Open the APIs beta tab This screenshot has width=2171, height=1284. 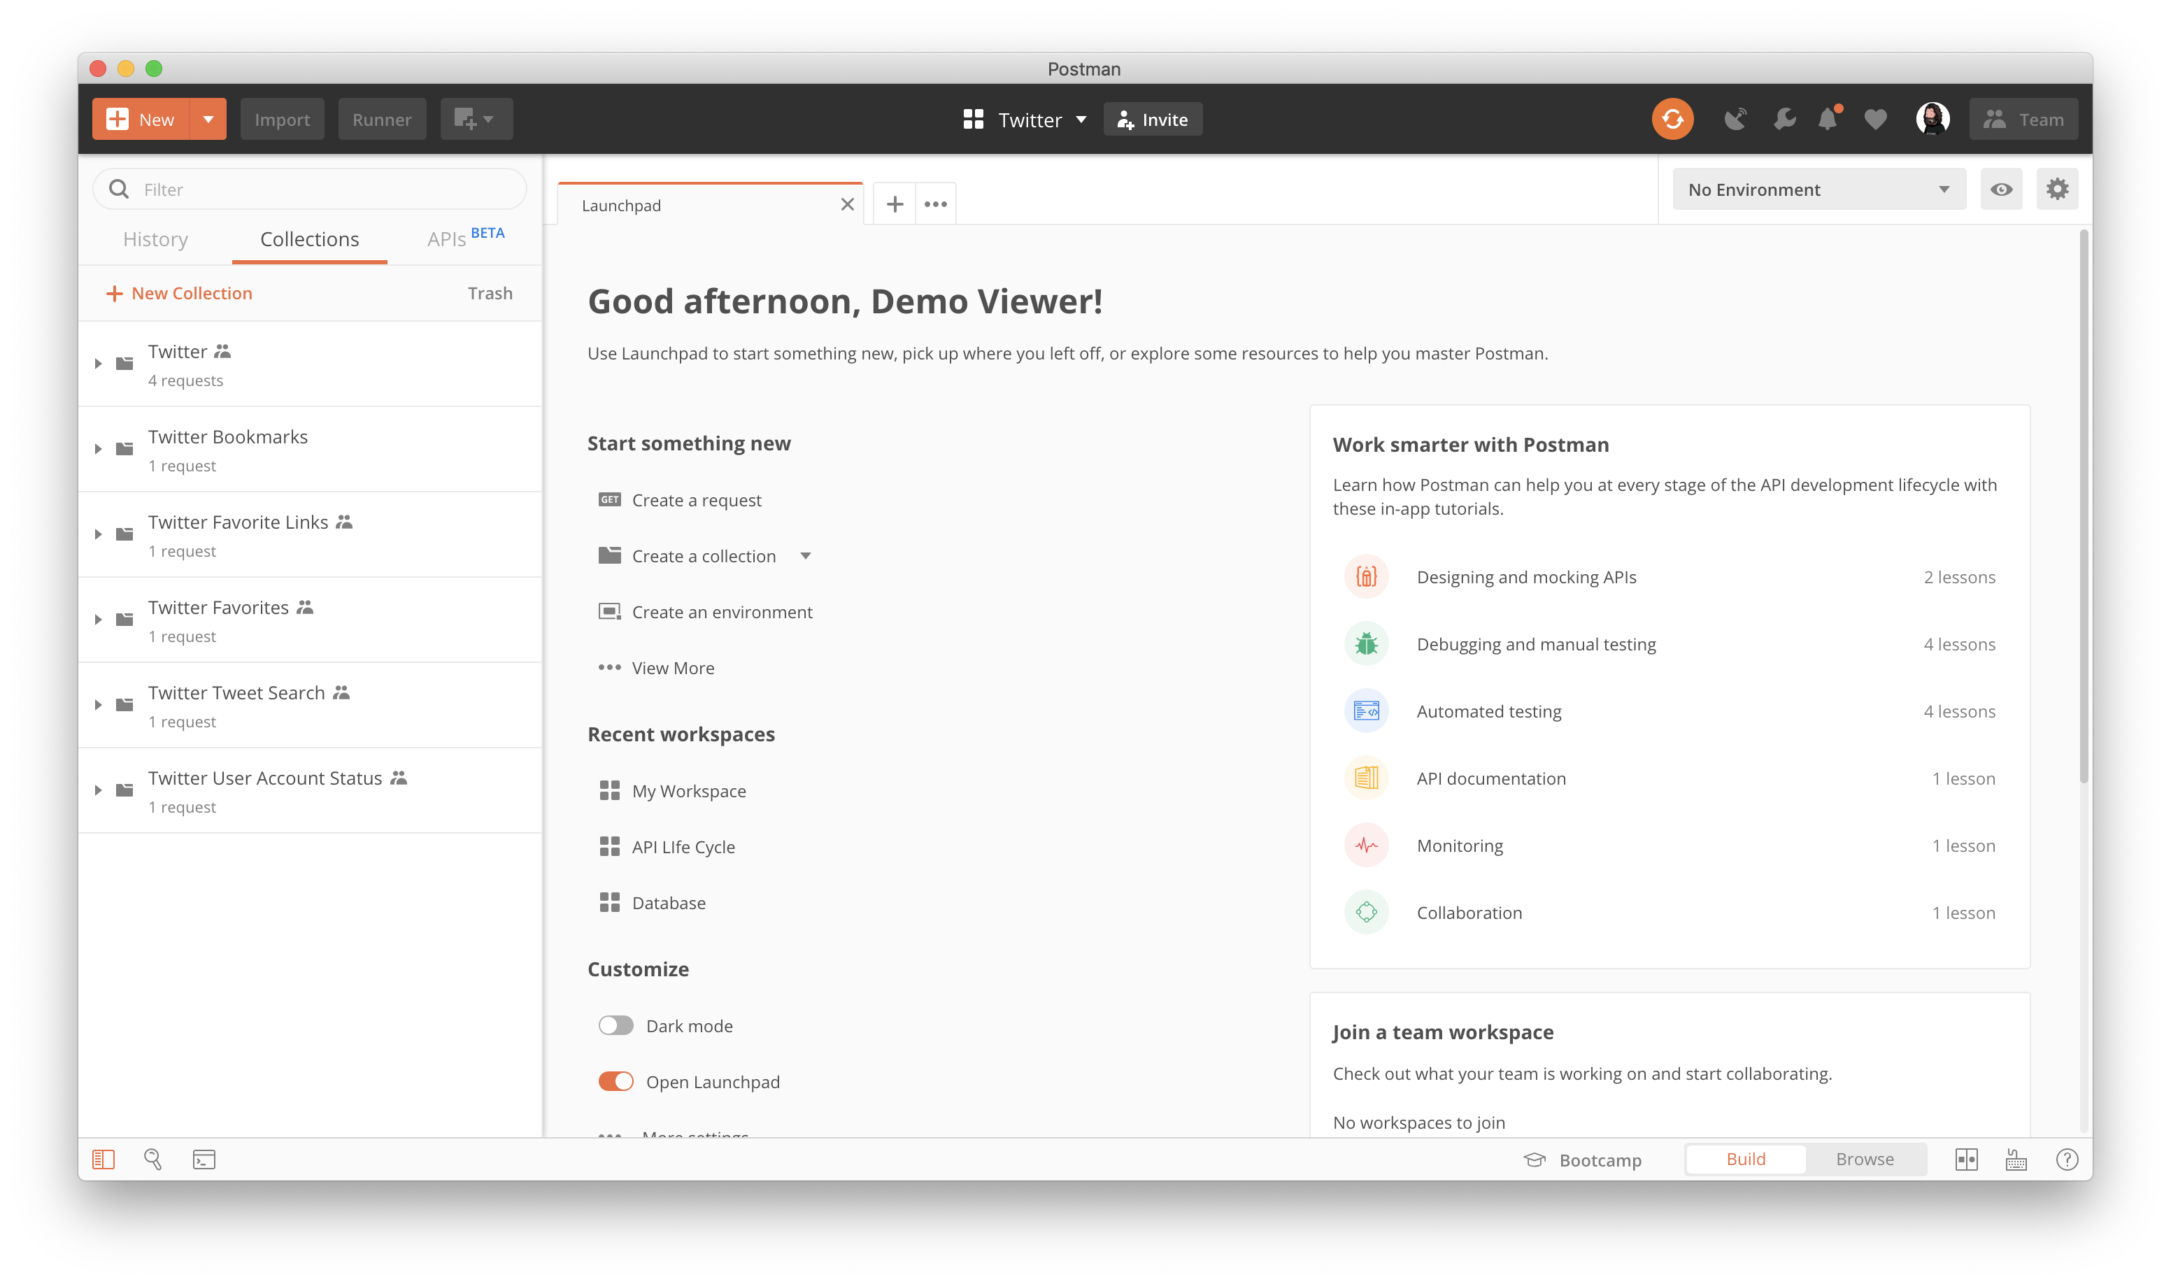click(x=464, y=237)
